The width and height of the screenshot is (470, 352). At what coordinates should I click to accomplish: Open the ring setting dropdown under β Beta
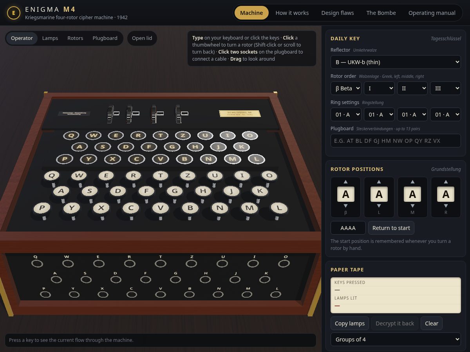click(x=346, y=115)
